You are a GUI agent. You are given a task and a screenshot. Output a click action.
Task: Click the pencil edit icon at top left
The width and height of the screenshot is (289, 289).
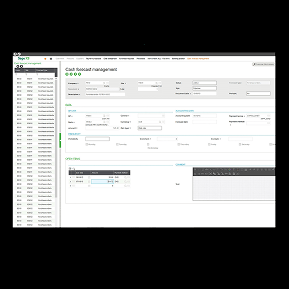(19, 54)
